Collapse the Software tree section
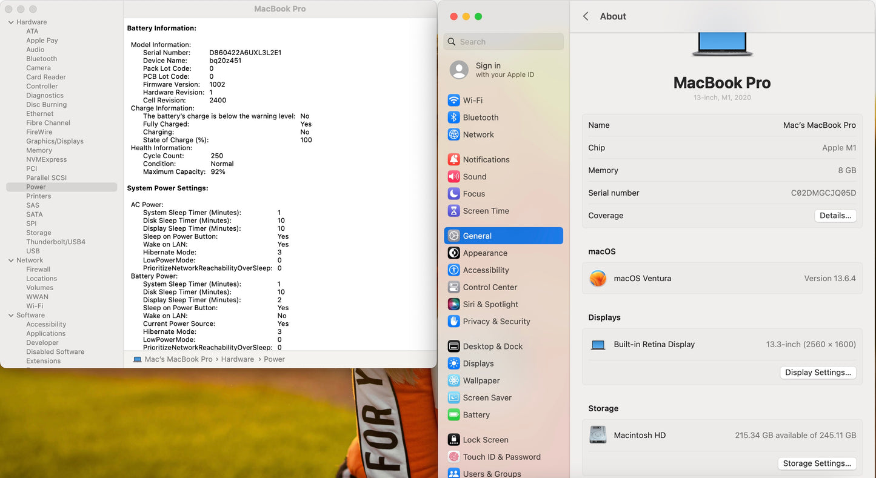Viewport: 876px width, 478px height. (11, 316)
